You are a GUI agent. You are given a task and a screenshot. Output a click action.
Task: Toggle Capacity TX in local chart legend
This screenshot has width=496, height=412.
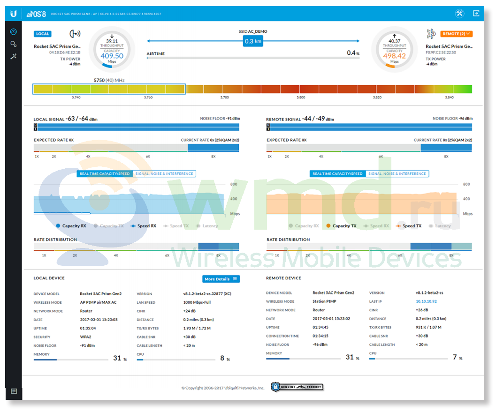point(108,226)
